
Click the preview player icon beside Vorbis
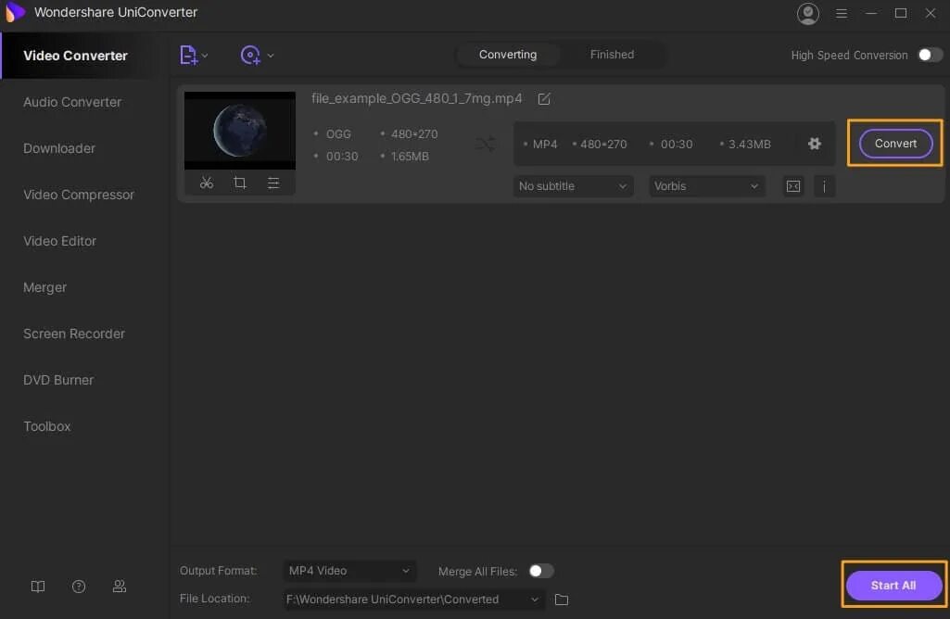[793, 186]
